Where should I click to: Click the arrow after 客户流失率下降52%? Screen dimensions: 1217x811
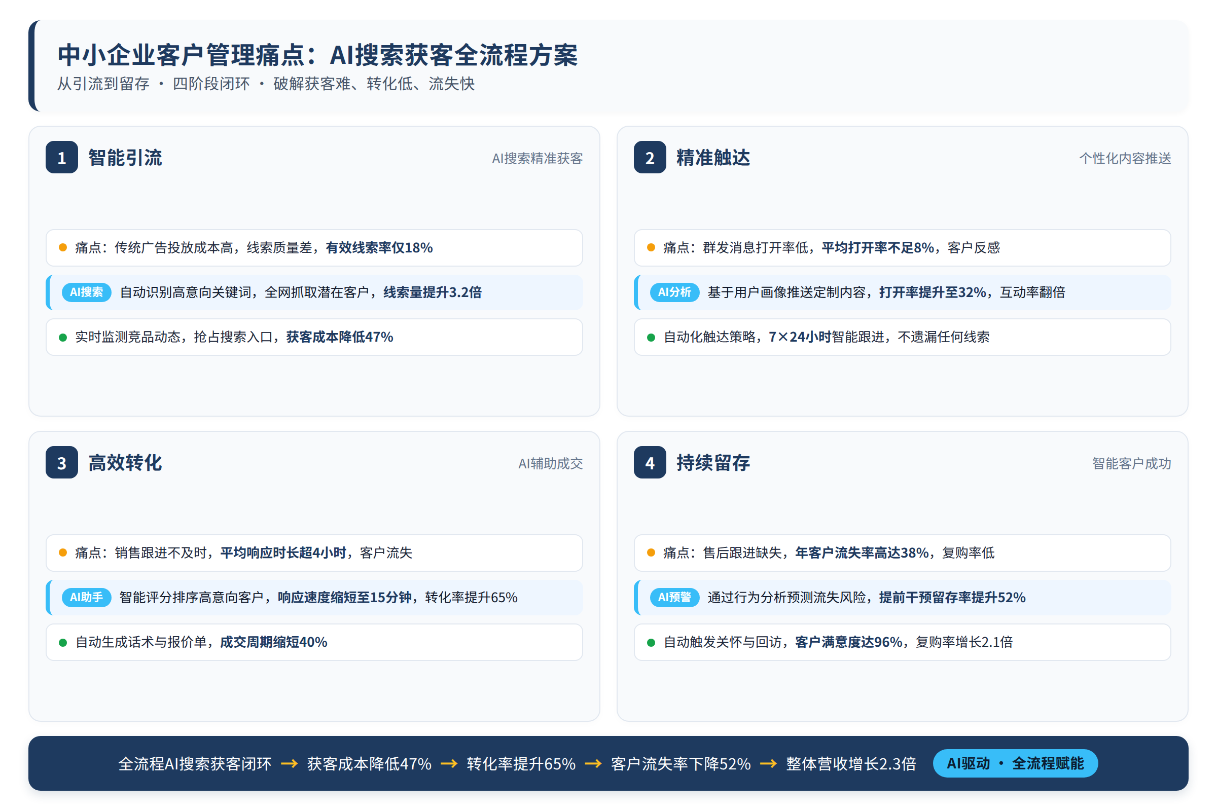click(x=769, y=763)
